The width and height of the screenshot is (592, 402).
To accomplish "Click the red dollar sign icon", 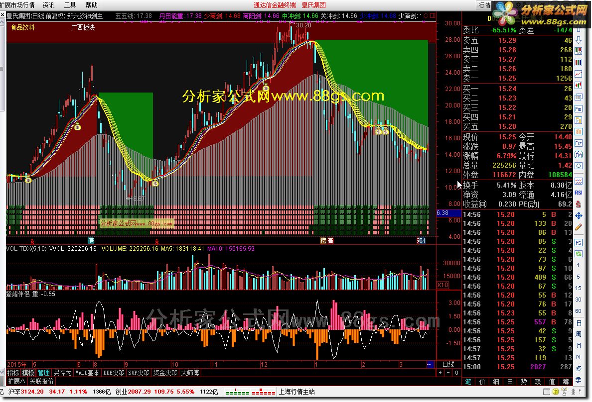I will 578,204.
